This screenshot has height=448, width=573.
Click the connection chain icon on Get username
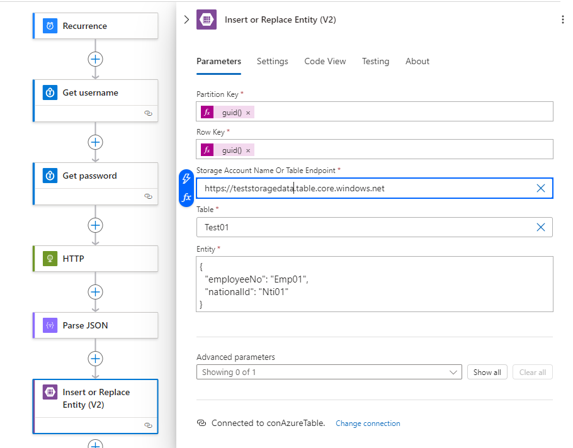tap(149, 113)
